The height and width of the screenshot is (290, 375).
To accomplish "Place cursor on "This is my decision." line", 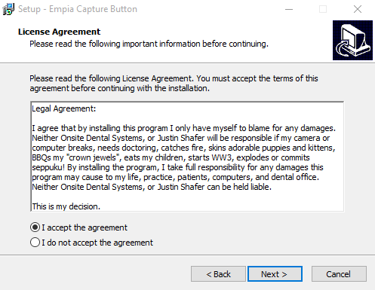I will coord(66,206).
